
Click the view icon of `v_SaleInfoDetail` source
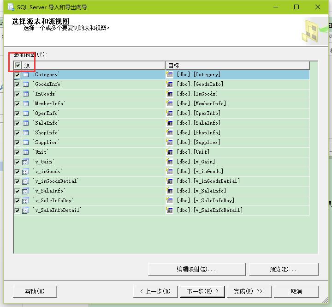point(25,211)
